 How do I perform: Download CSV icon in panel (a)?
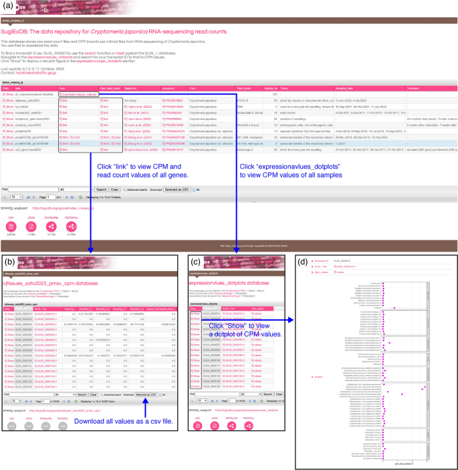[11, 226]
